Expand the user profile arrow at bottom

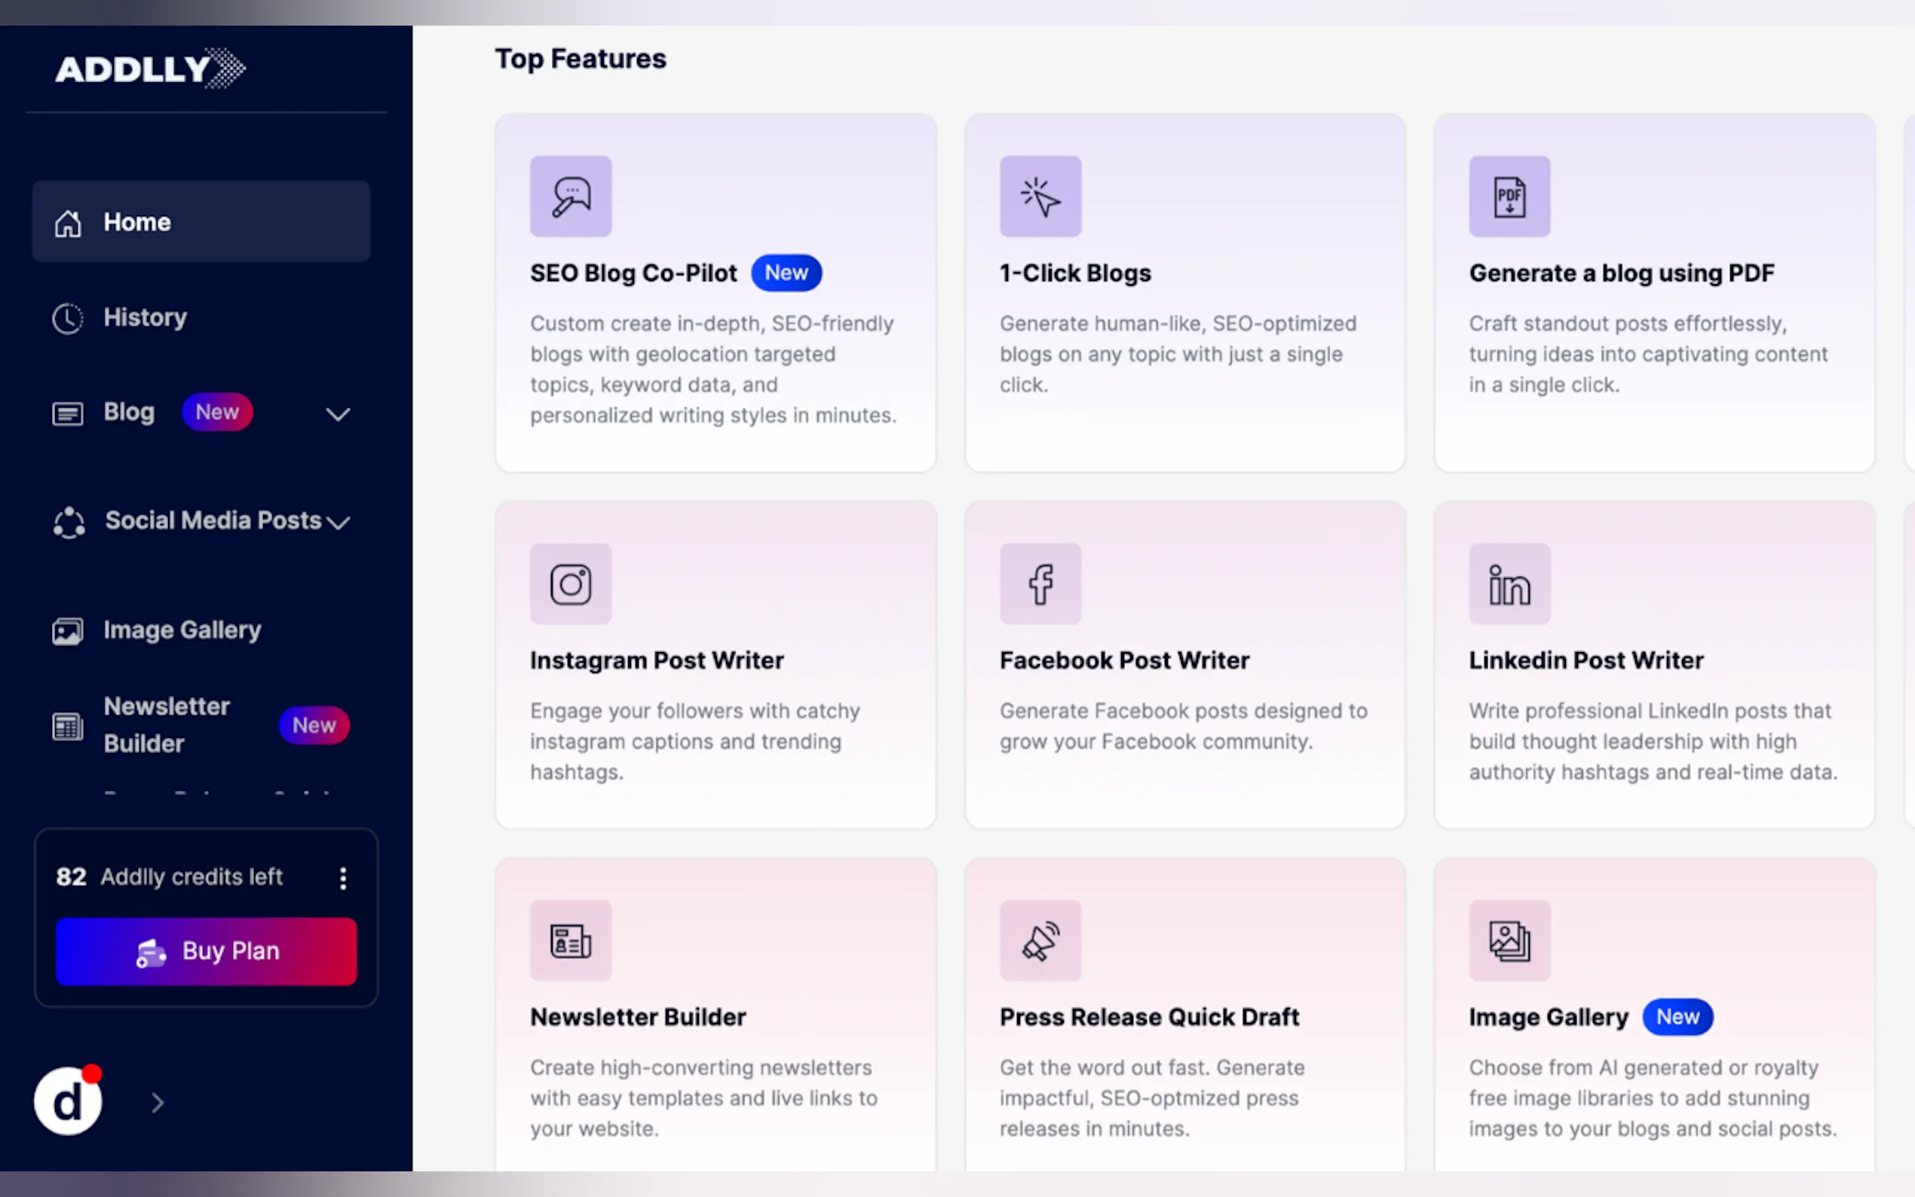click(158, 1102)
